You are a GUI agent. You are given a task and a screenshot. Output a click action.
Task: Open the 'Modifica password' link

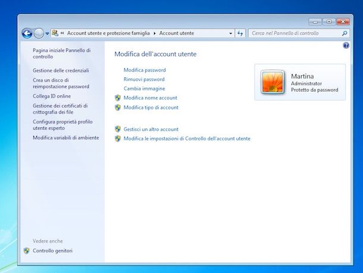(145, 70)
